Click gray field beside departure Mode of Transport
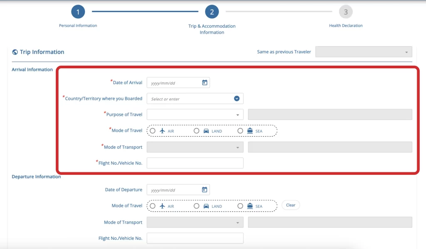This screenshot has width=426, height=249. point(330,222)
